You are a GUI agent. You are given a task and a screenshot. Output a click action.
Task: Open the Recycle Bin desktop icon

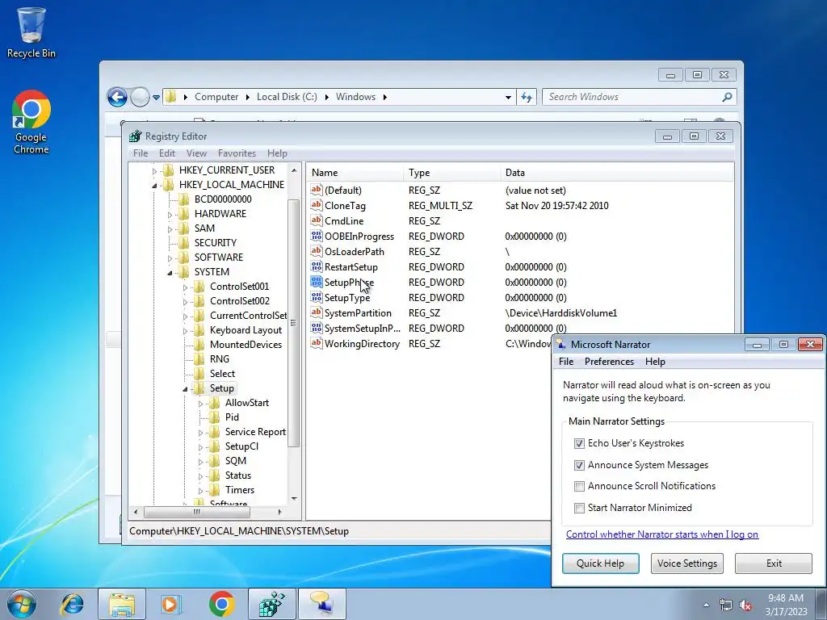point(31,31)
